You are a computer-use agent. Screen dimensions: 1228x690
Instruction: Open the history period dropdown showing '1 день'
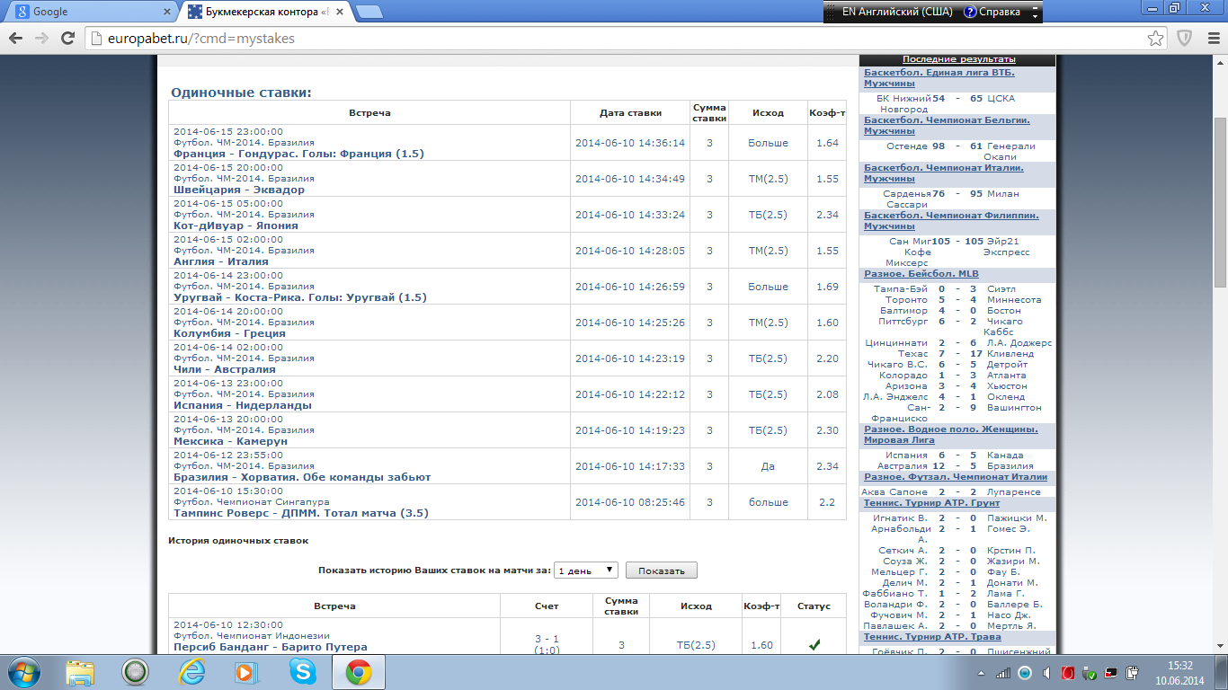point(585,571)
